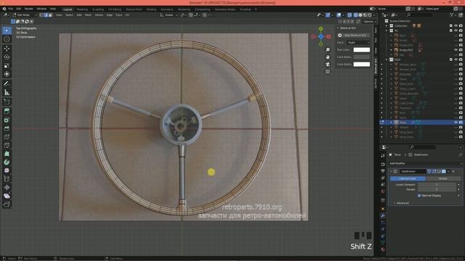Open the outliner filter dropdown
This screenshot has height=261, width=465.
pos(453,14)
